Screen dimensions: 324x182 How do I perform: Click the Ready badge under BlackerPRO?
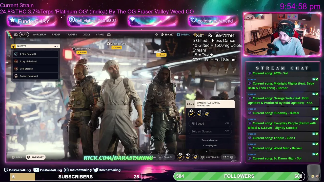81,52
